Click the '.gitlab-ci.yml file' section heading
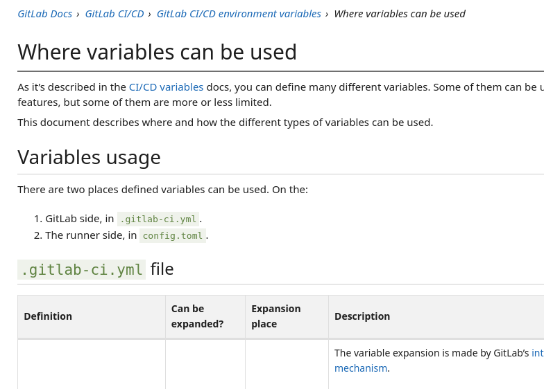The height and width of the screenshot is (389, 544). 96,269
